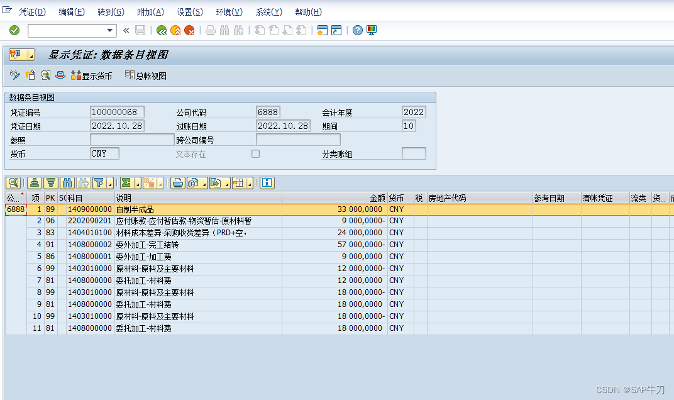Click the red Cancel icon
Viewport: 674px width, 400px height.
coord(189,30)
